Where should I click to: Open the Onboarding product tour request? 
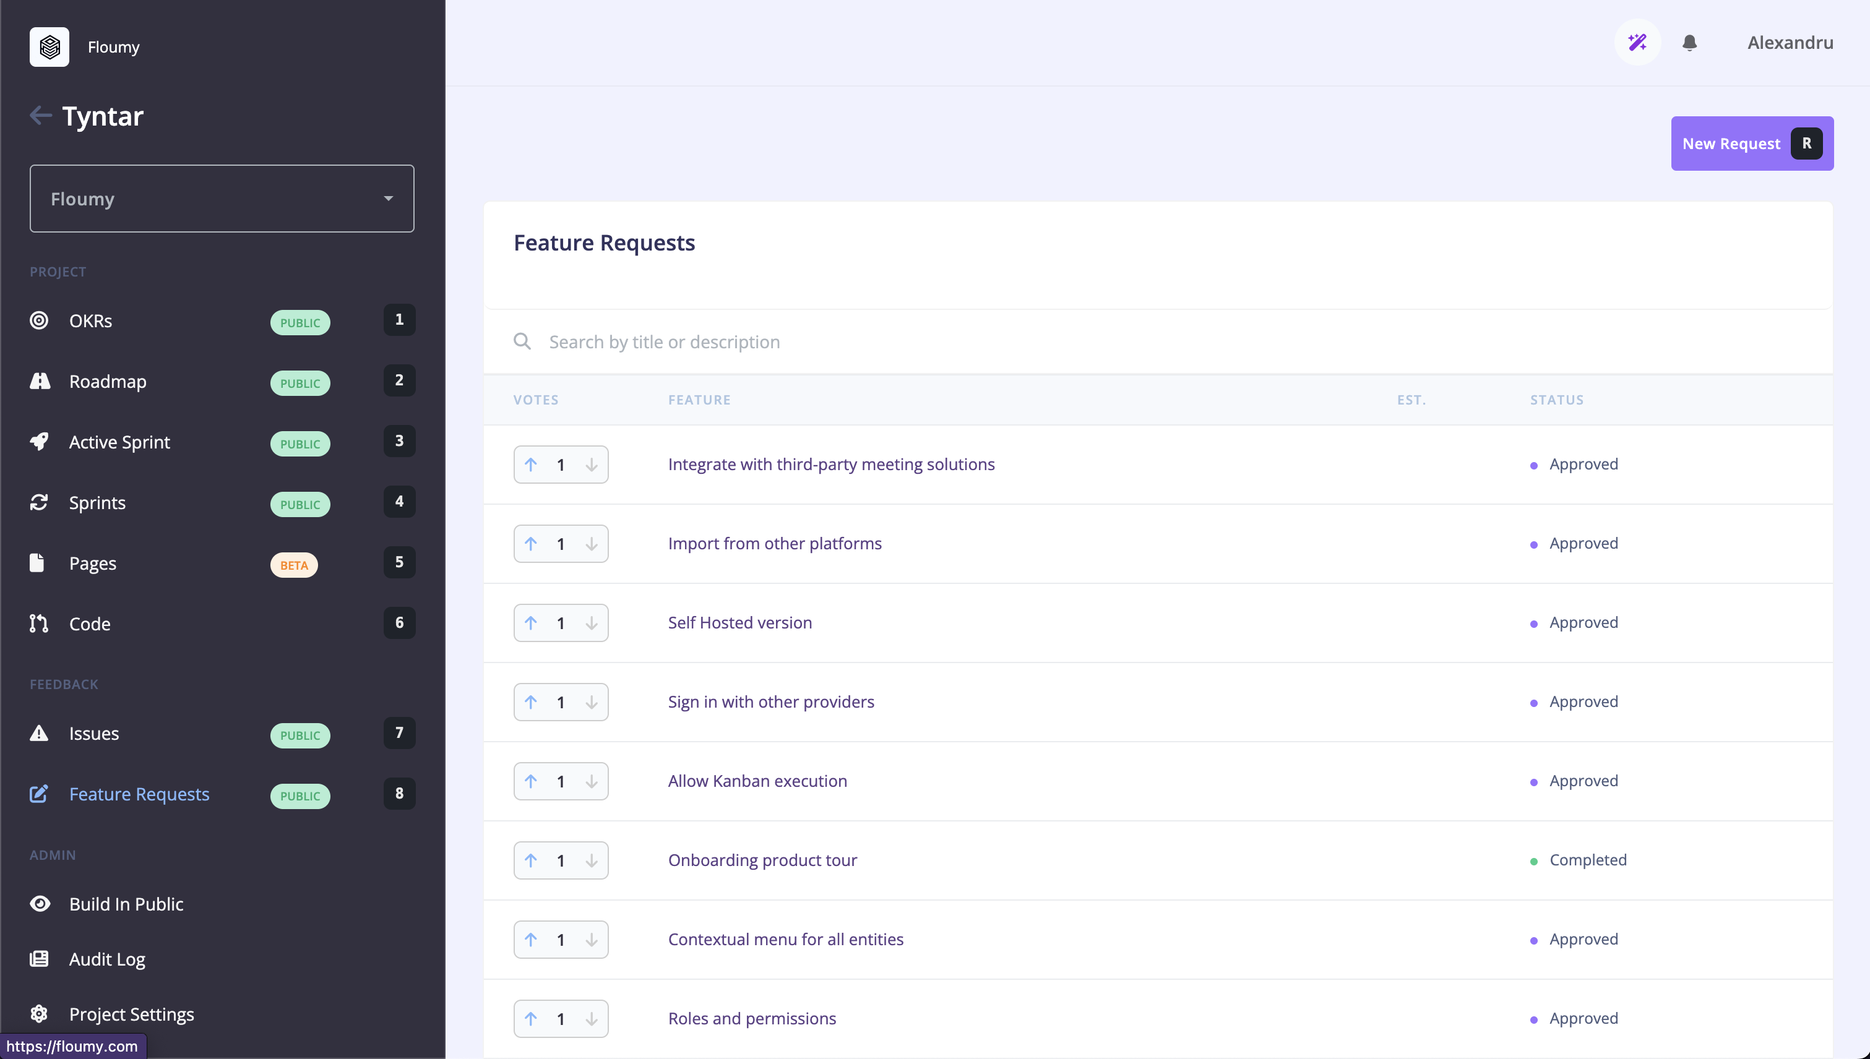click(762, 860)
